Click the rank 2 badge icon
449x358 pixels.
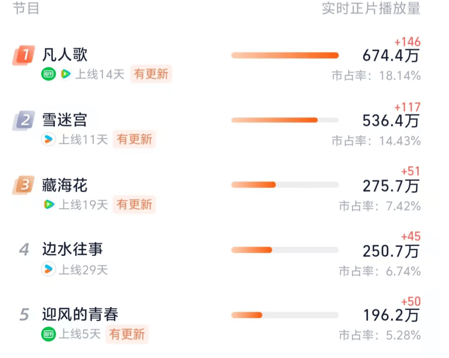(23, 121)
